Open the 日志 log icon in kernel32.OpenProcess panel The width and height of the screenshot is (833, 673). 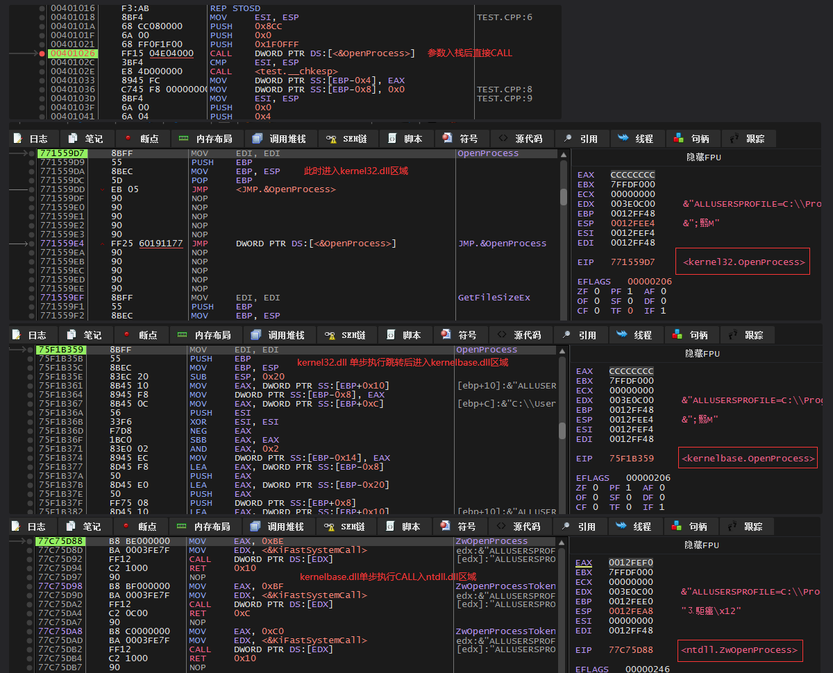pos(17,139)
